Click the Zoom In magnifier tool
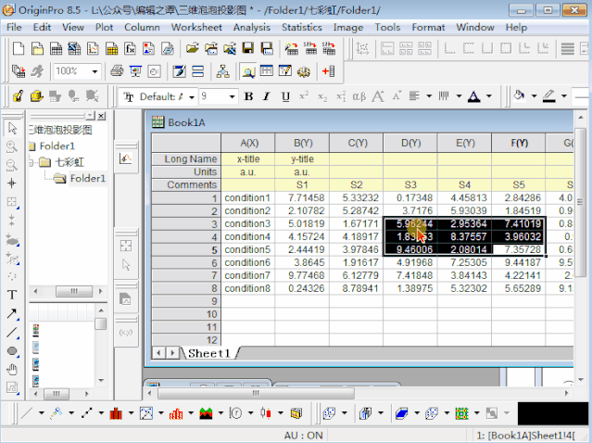 click(12, 146)
